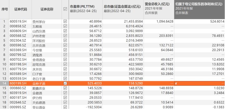Toggle checkbox in 口子窖 row
The width and height of the screenshot is (225, 109).
(65, 74)
